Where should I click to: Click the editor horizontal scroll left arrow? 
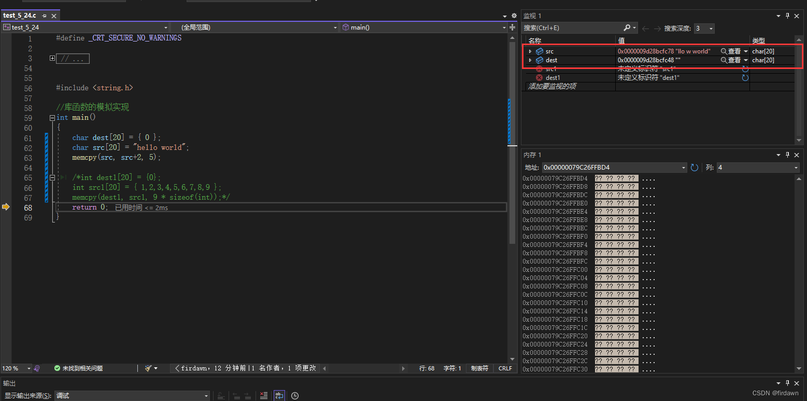(x=325, y=368)
